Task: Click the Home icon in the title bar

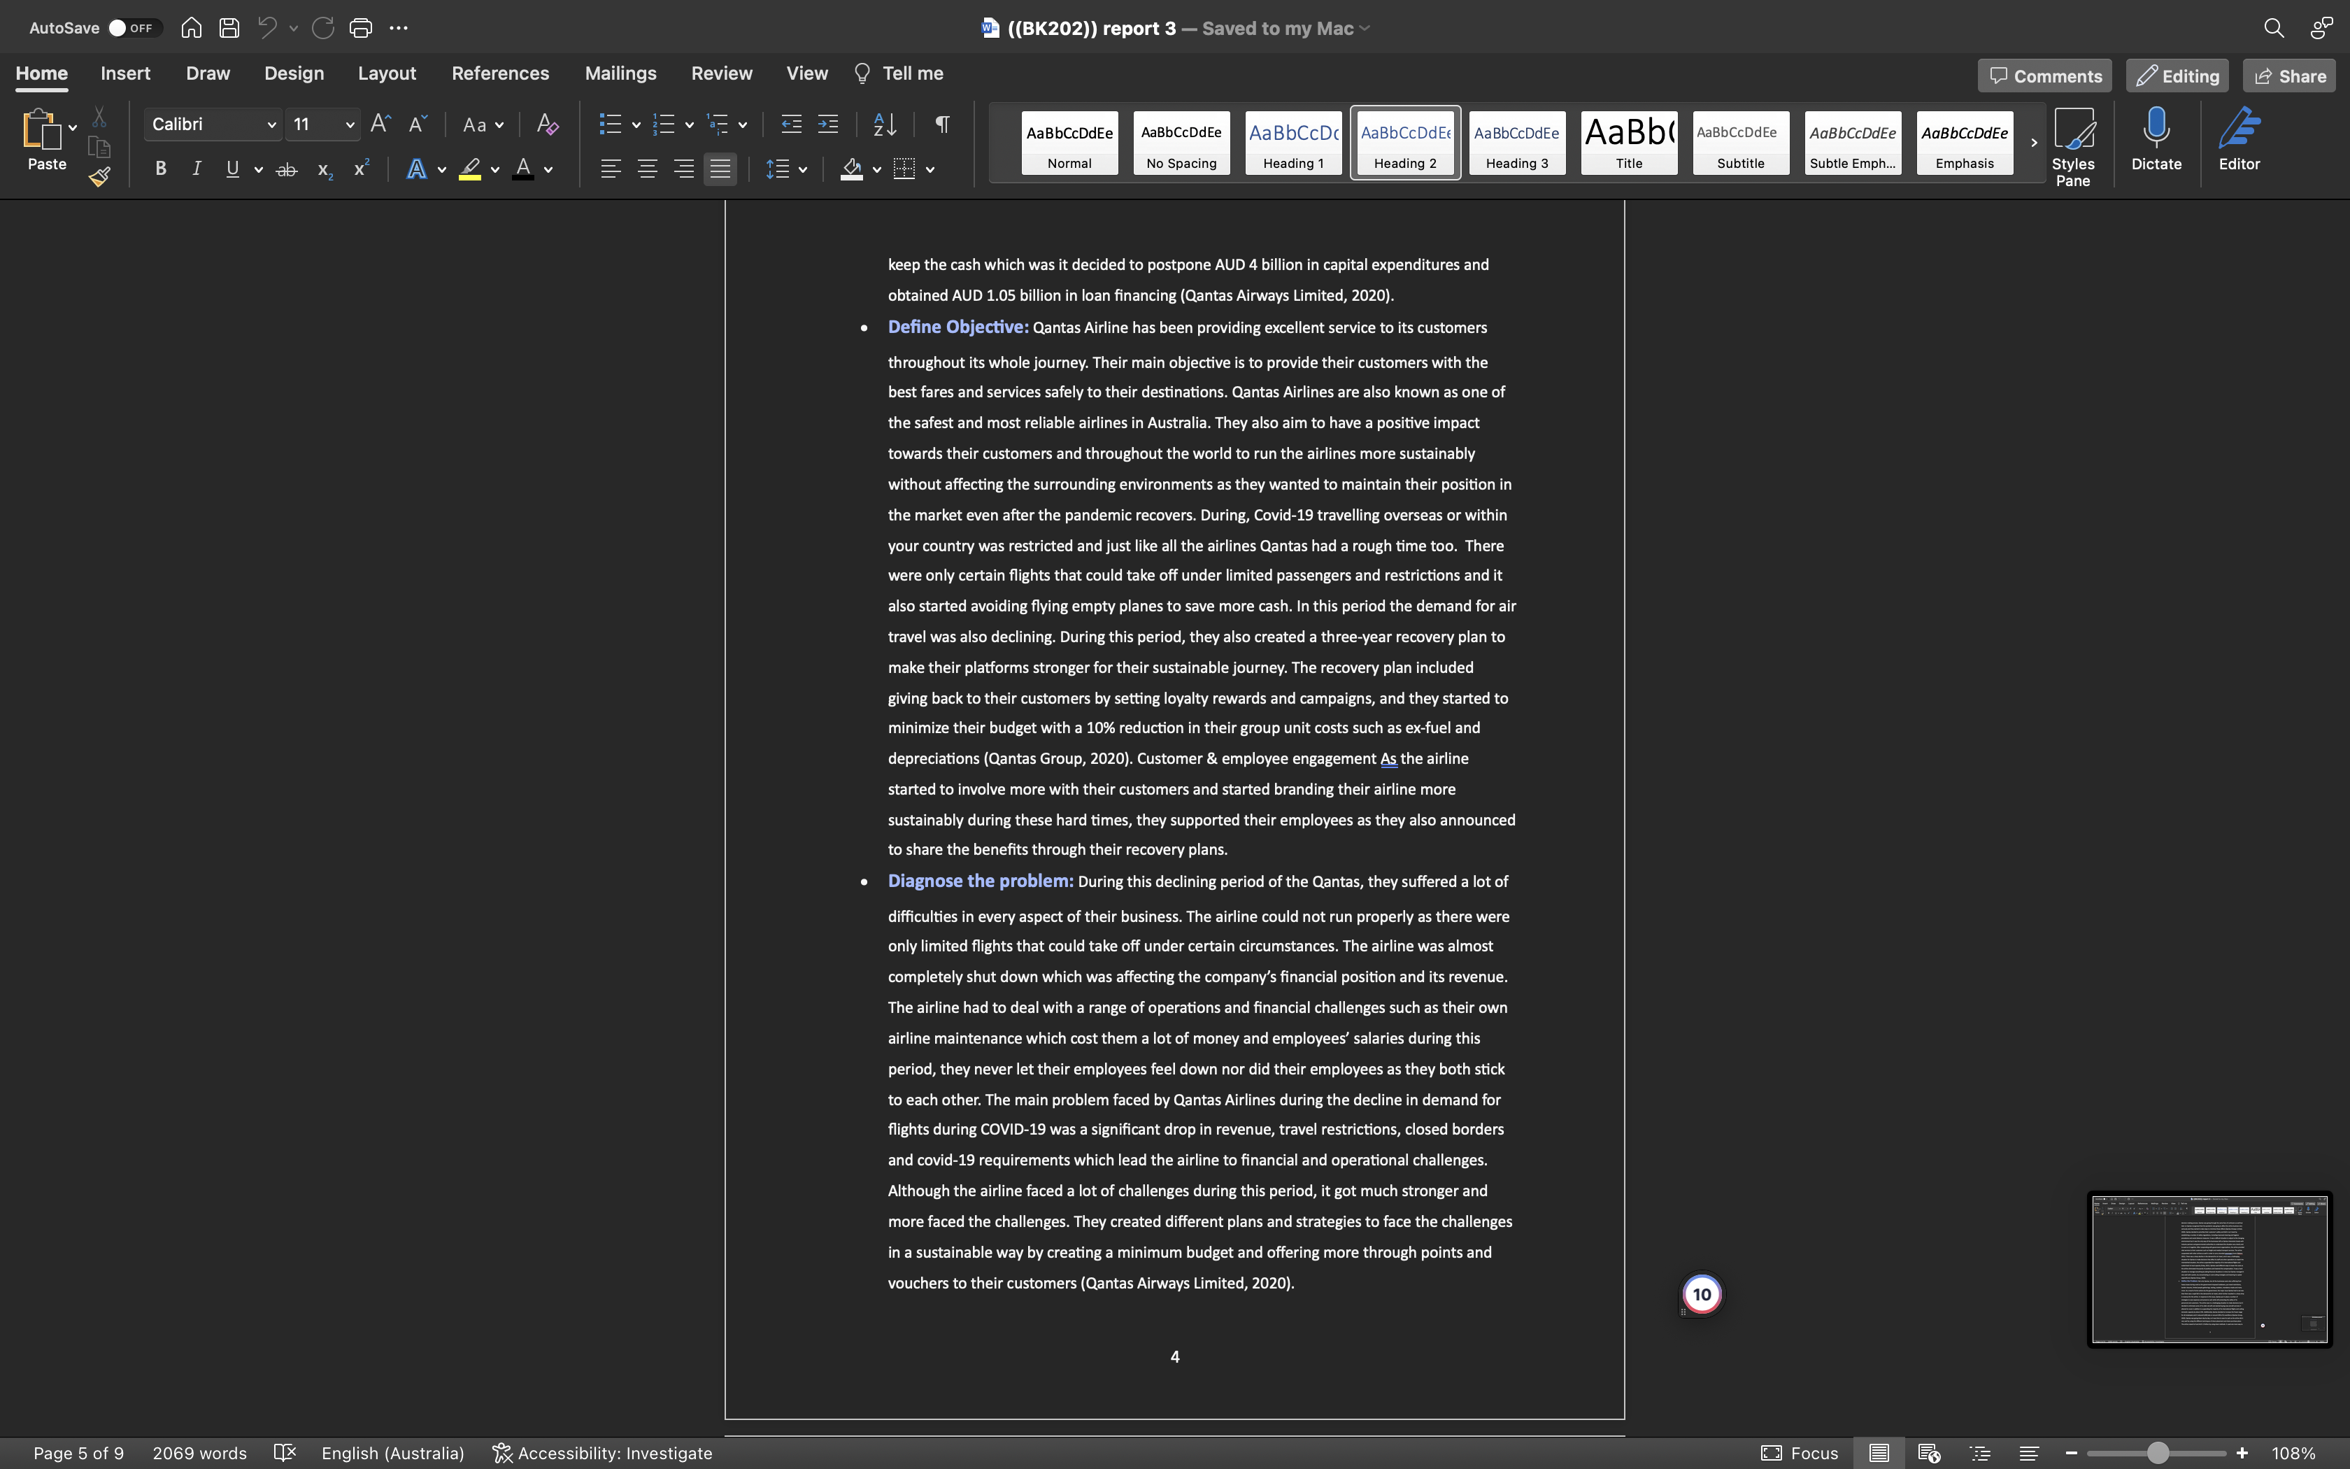Action: point(192,28)
